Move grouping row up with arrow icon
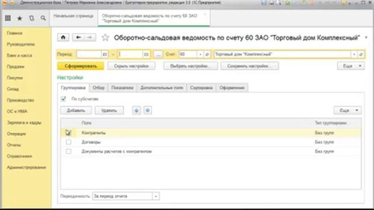This screenshot has width=374, height=210. (136, 110)
